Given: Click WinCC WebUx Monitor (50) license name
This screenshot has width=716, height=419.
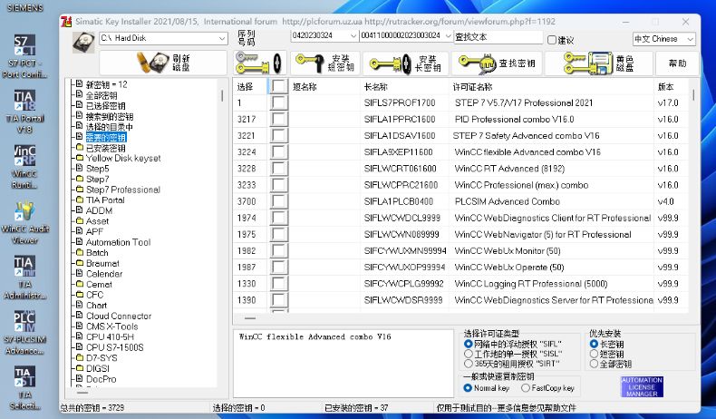Looking at the screenshot, I should coord(508,251).
